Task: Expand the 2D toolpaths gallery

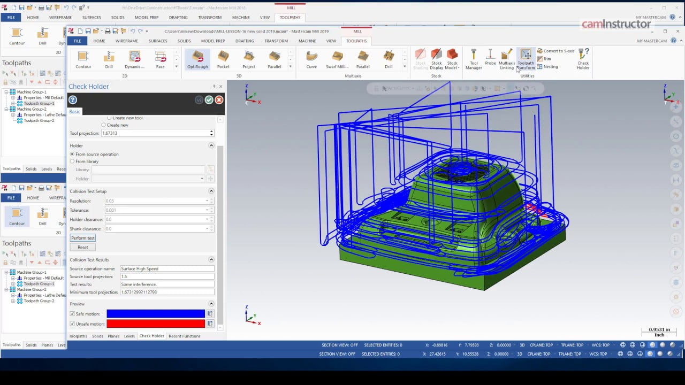Action: (x=176, y=67)
